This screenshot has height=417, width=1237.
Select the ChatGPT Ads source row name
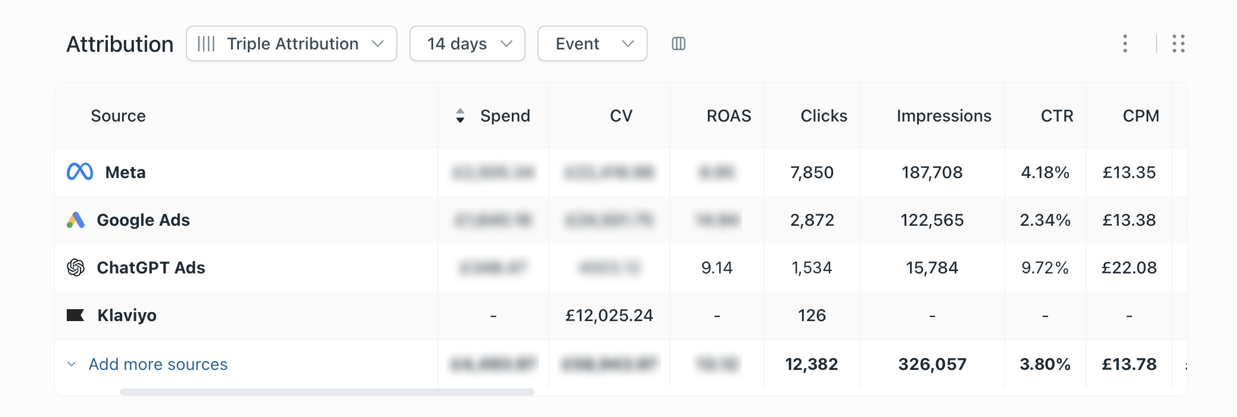click(151, 267)
